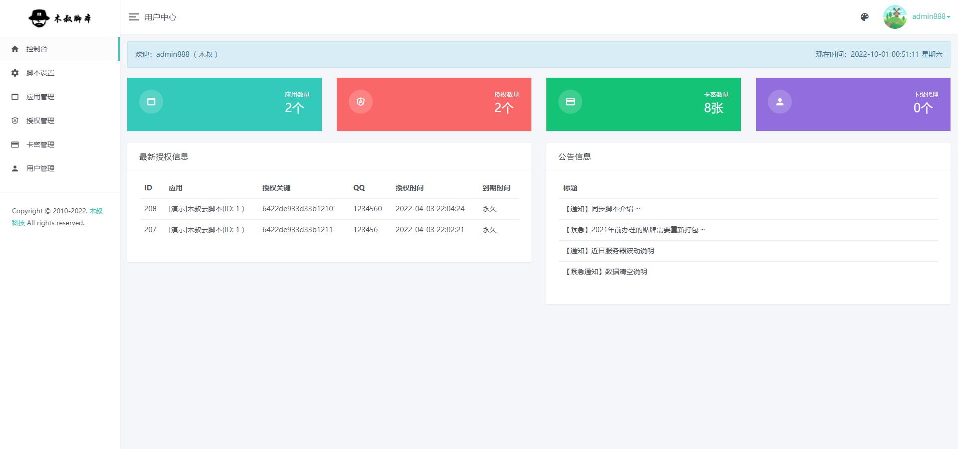Click the 应用数量 teal card icon

tap(151, 102)
